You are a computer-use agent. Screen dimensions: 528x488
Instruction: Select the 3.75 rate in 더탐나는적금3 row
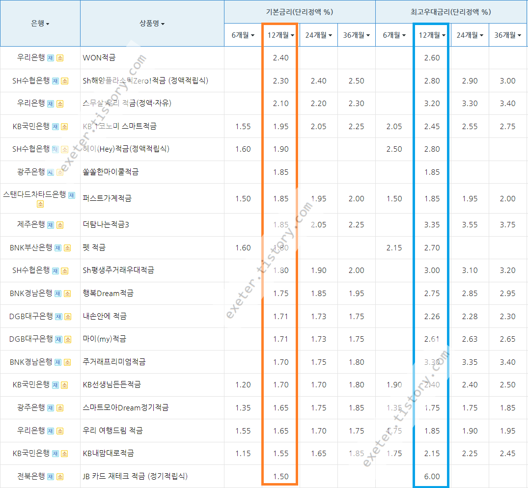pos(507,225)
